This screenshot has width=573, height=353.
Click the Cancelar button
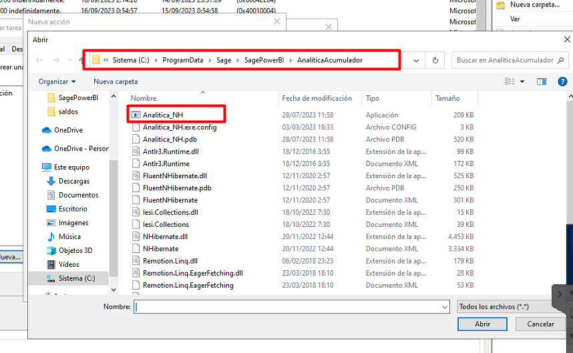[540, 324]
